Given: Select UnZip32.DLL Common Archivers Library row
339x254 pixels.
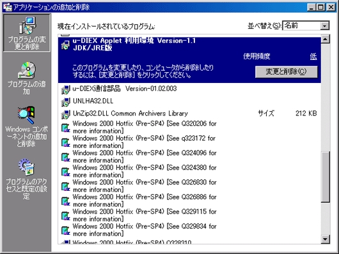Looking at the screenshot, I should [189, 114].
